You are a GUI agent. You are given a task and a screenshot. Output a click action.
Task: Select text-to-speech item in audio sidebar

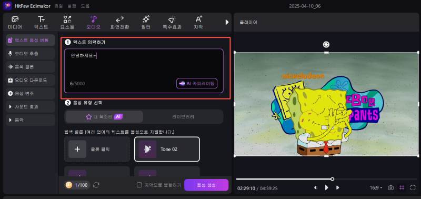(x=30, y=41)
